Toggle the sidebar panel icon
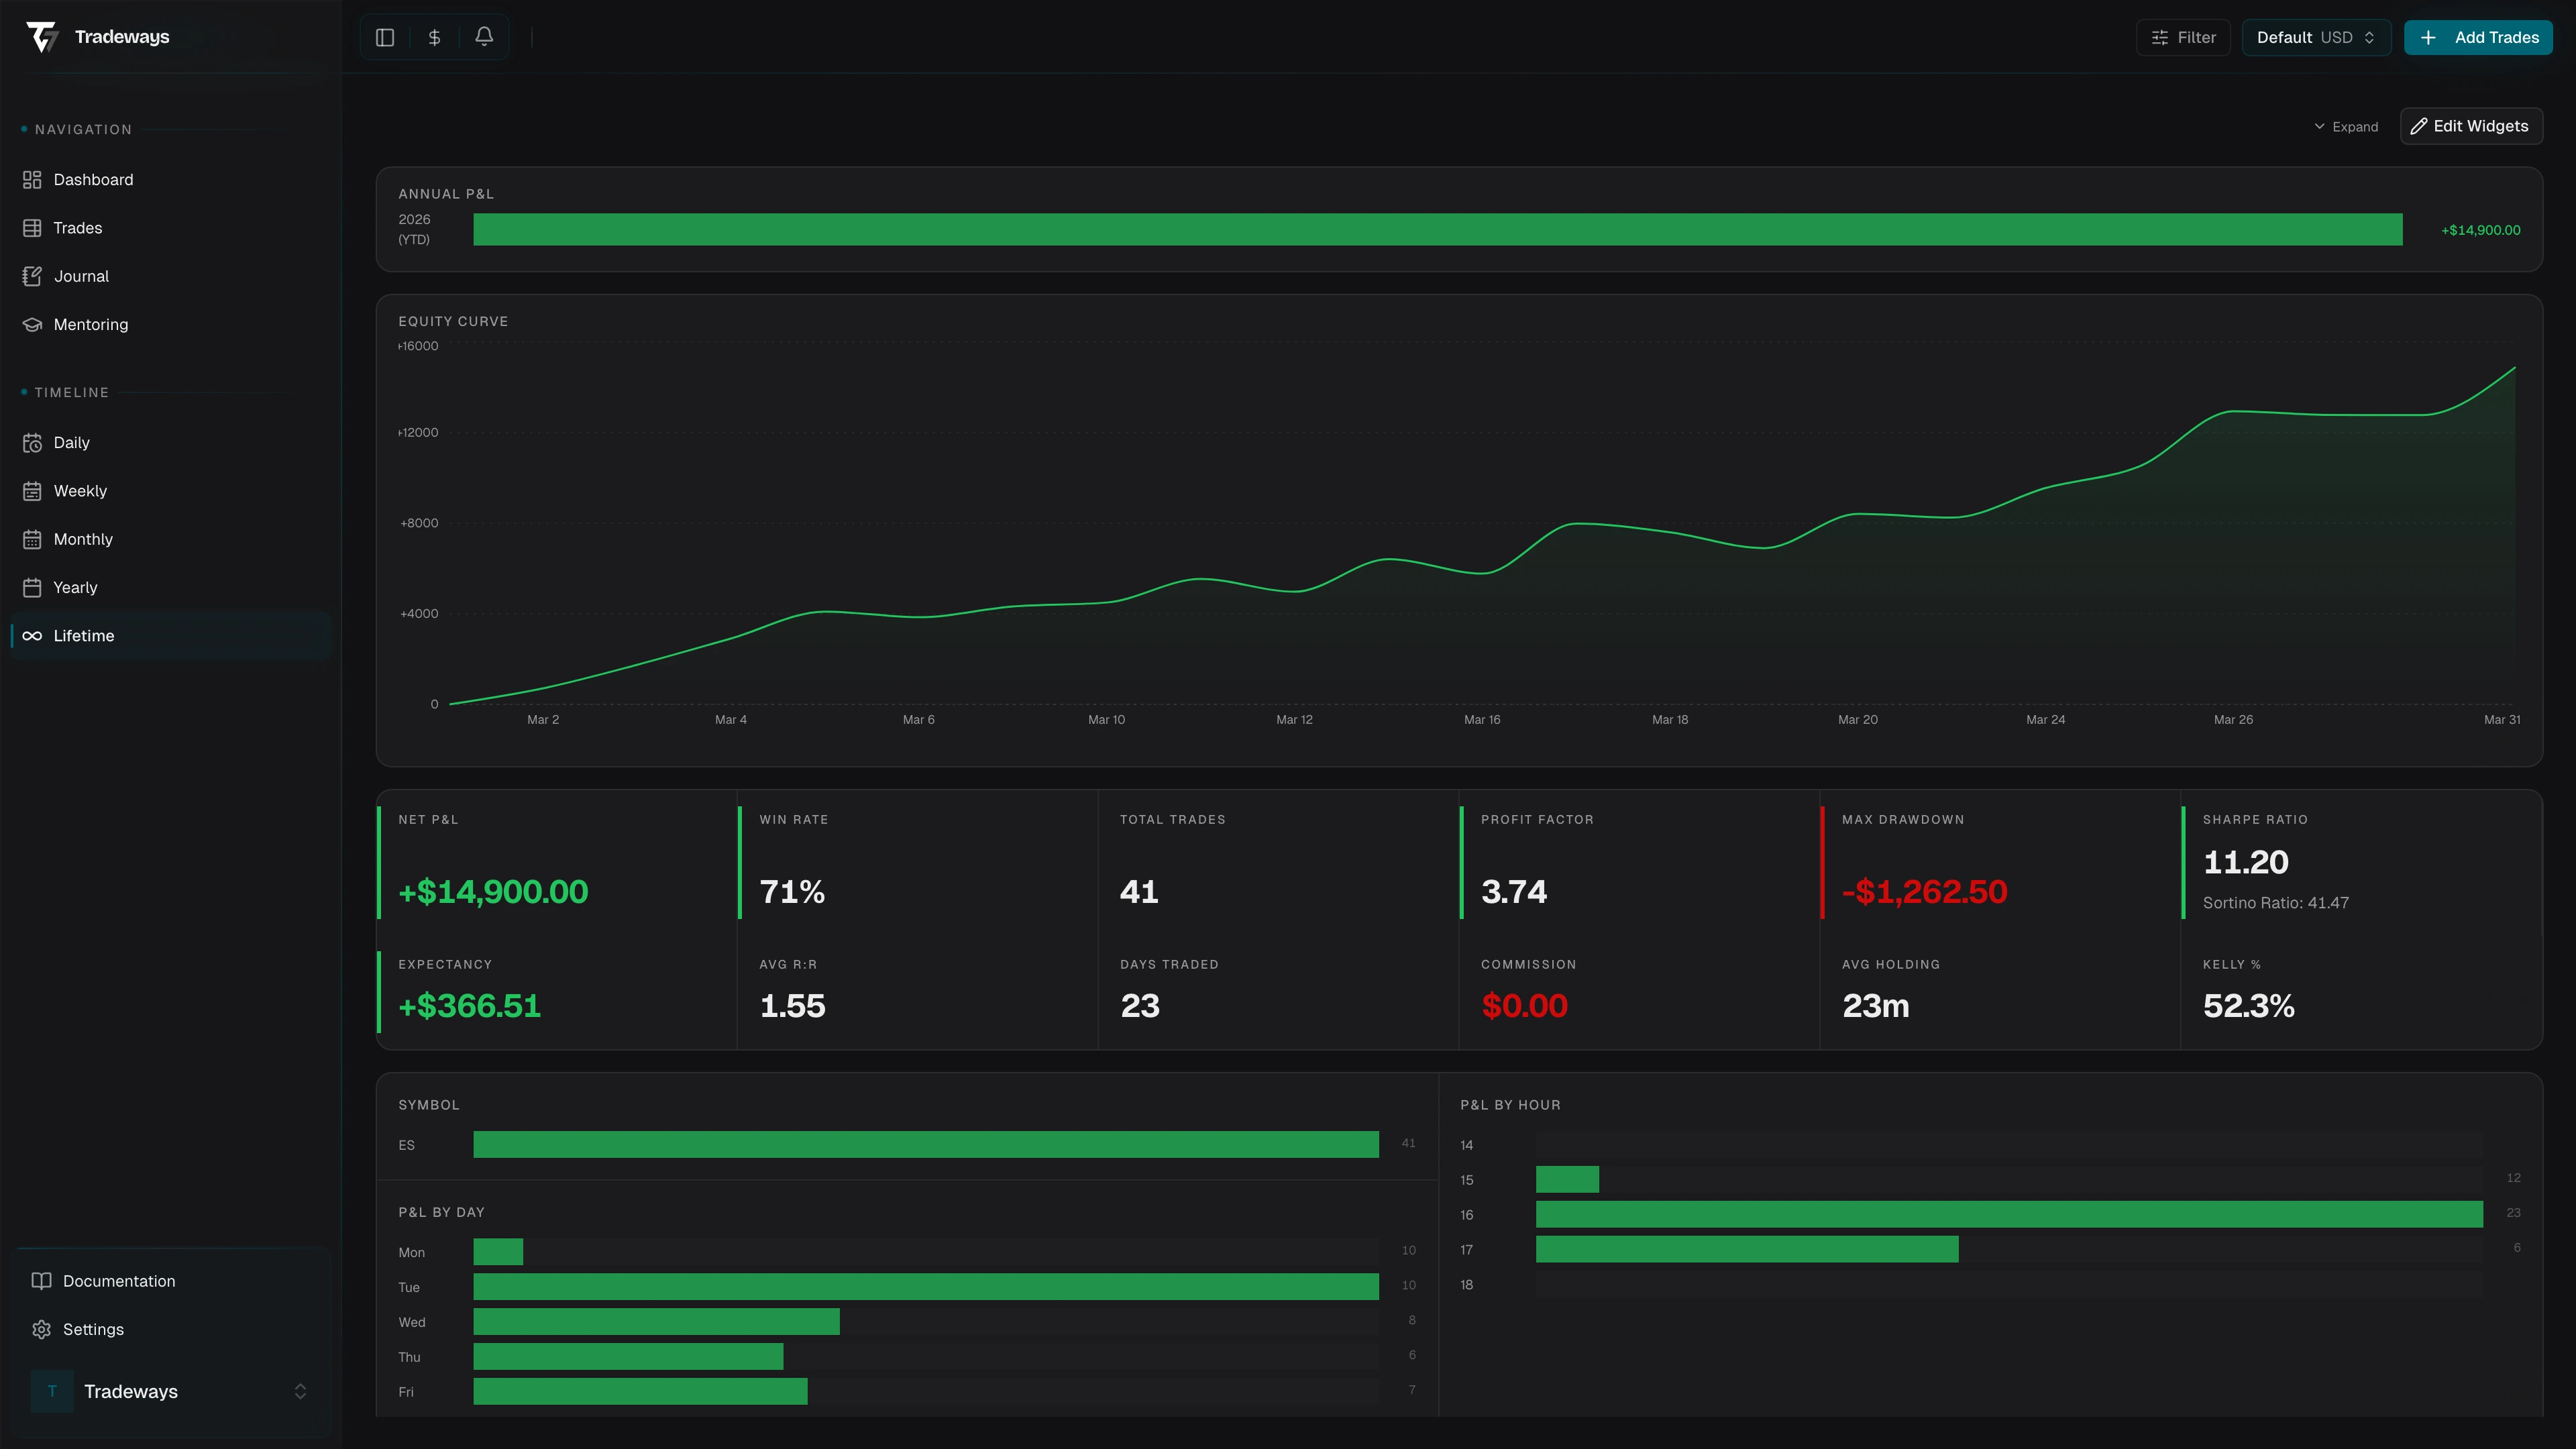The width and height of the screenshot is (2576, 1449). click(385, 37)
